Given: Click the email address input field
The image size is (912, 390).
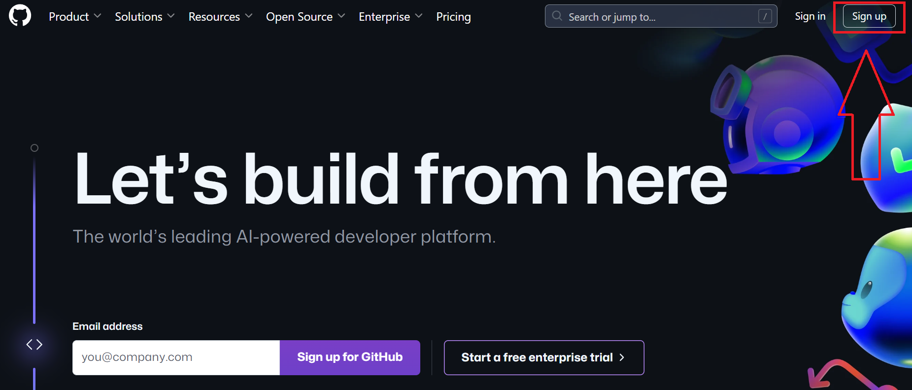Looking at the screenshot, I should click(x=176, y=357).
